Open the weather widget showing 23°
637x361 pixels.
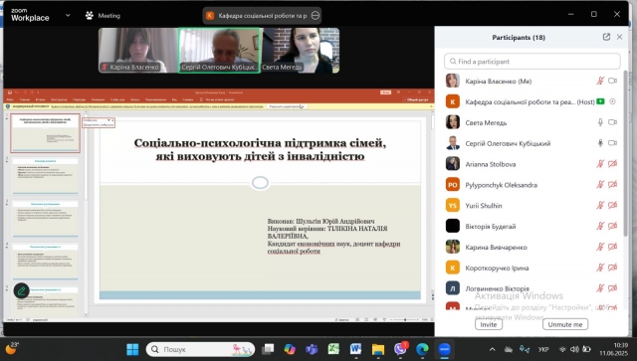tap(12, 348)
